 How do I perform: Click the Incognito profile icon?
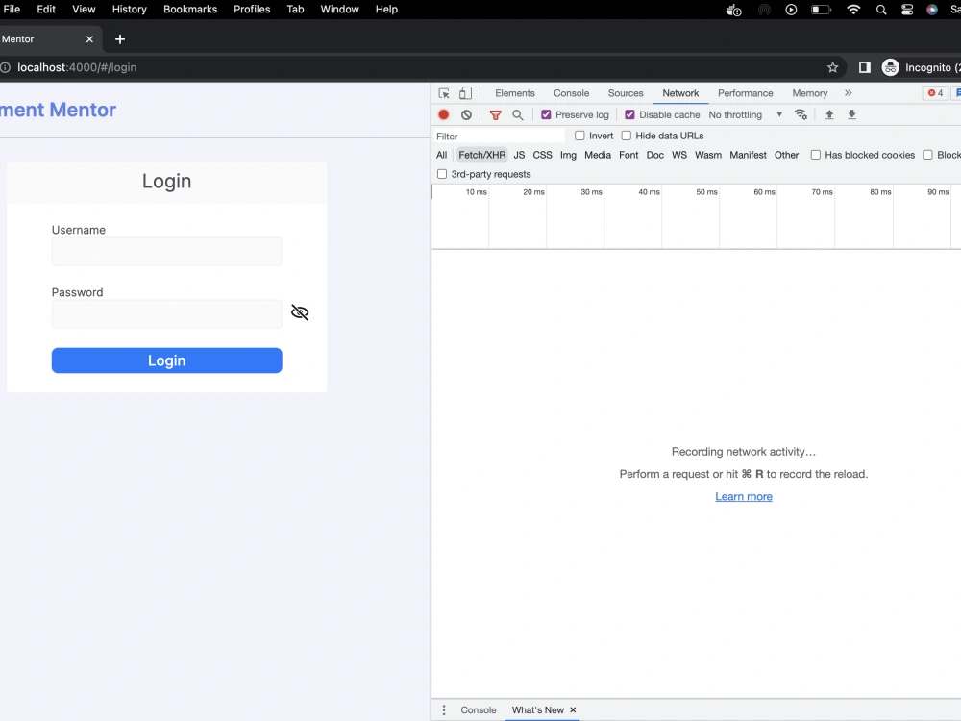coord(890,67)
